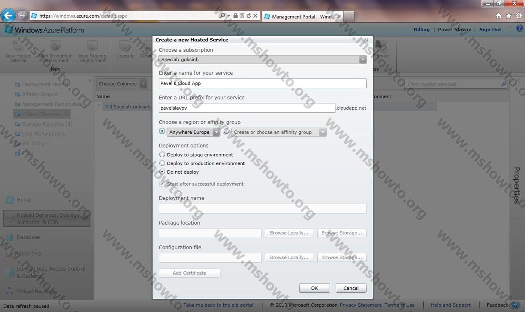Click the Add Certificate button
The image size is (525, 312).
pyautogui.click(x=189, y=273)
